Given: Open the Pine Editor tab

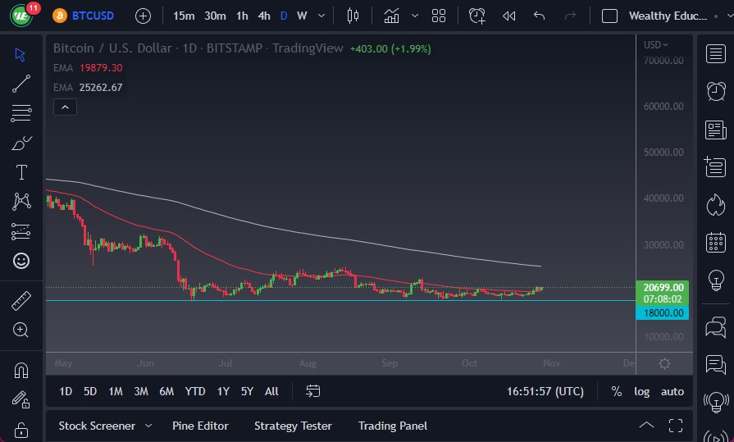Looking at the screenshot, I should coord(200,426).
